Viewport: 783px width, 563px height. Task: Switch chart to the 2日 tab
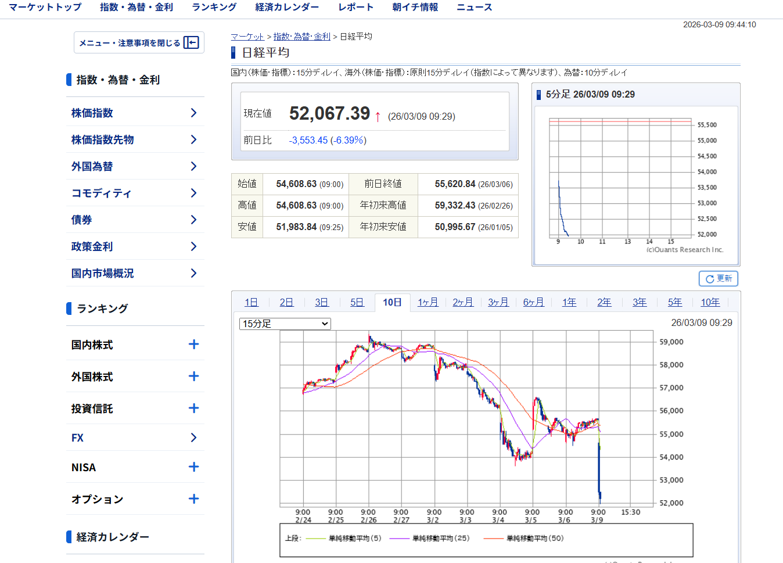tap(286, 302)
